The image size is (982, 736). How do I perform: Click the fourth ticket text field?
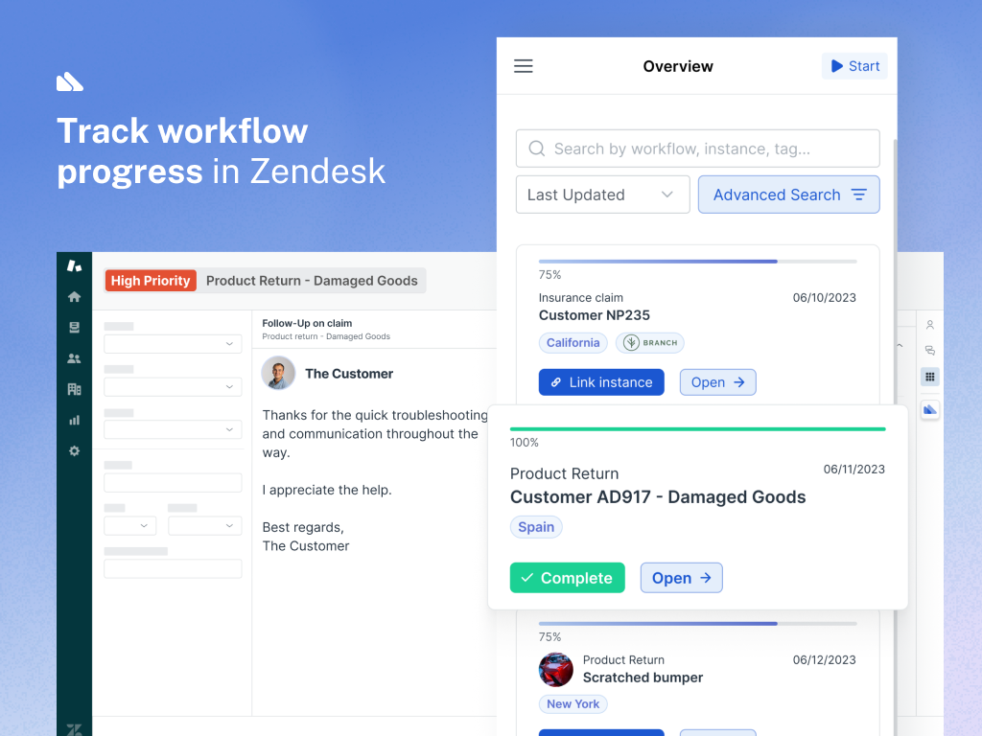click(x=173, y=483)
